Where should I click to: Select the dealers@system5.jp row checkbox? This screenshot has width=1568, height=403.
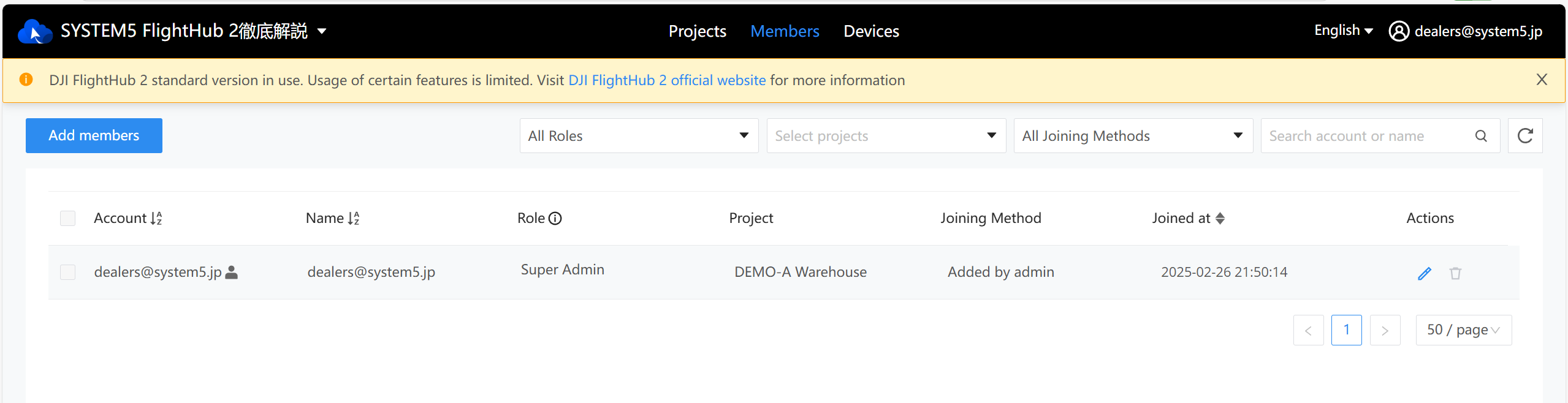pyautogui.click(x=67, y=272)
